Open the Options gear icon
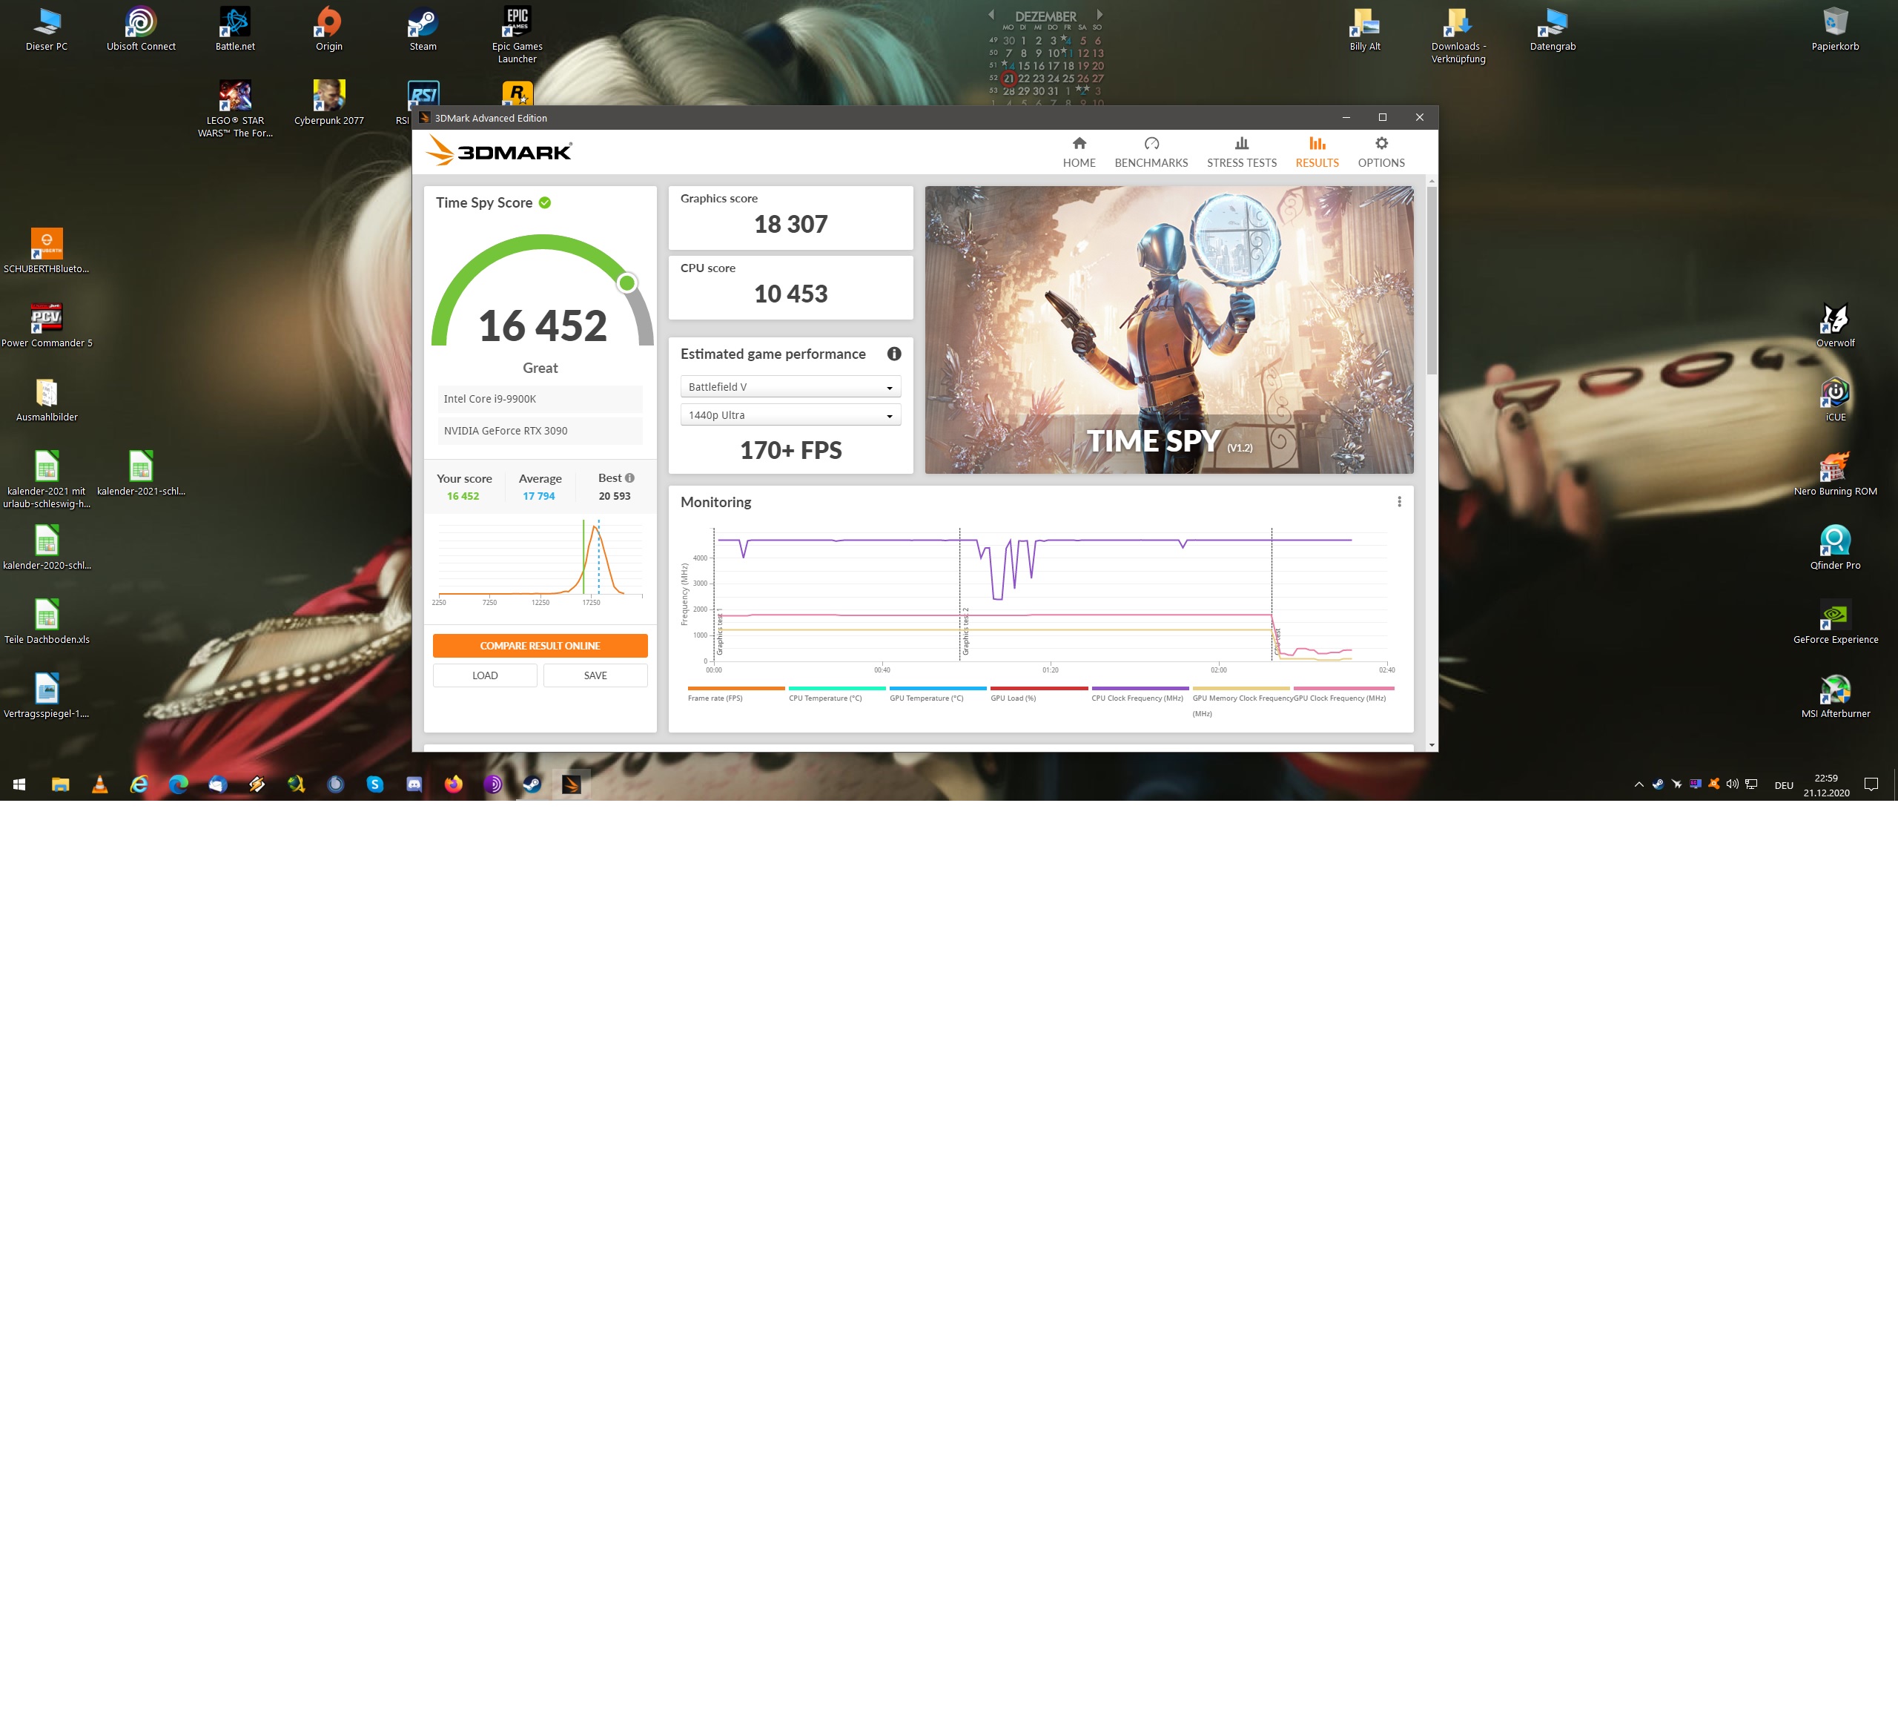The width and height of the screenshot is (1898, 1732). (x=1380, y=144)
